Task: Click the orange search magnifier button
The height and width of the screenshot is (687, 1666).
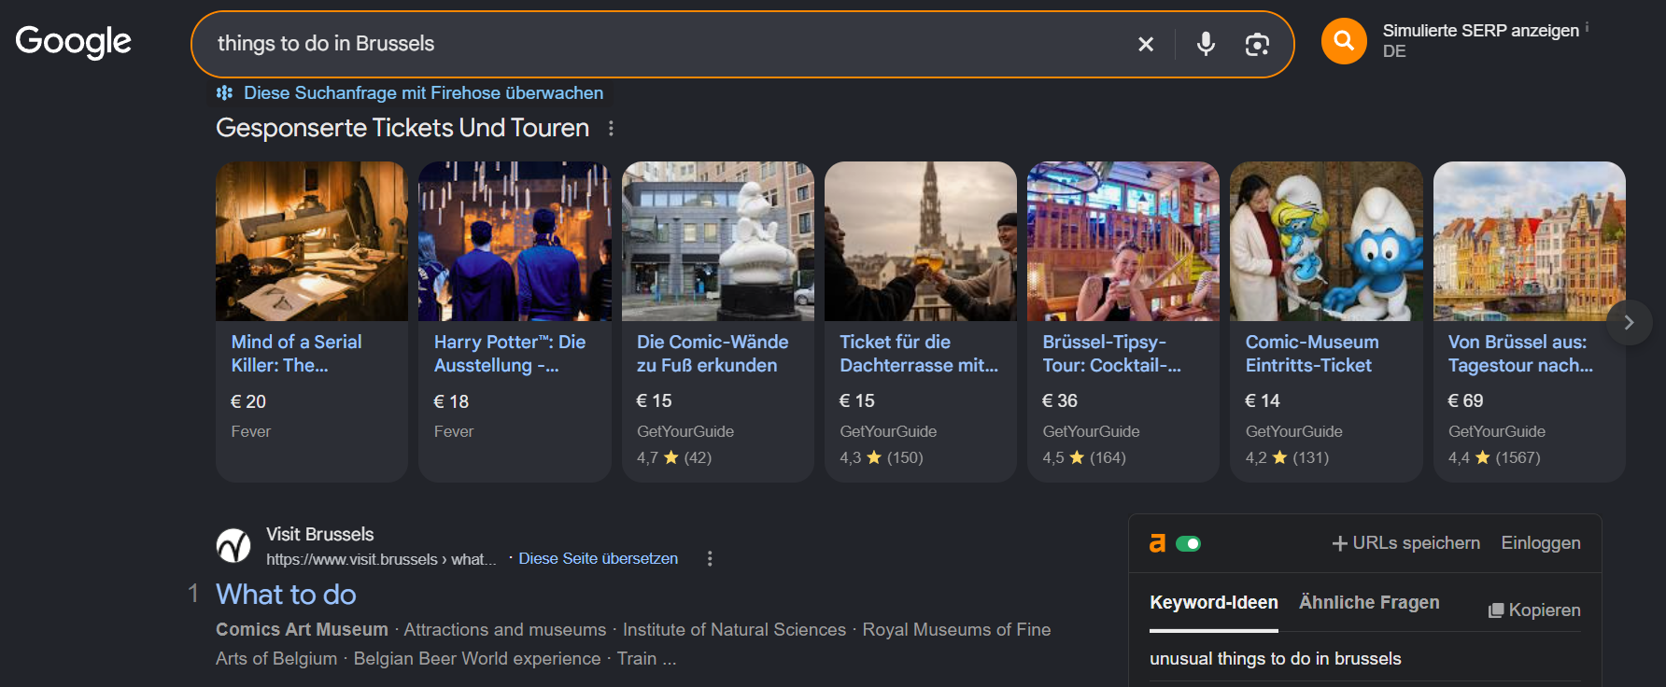Action: (1344, 41)
